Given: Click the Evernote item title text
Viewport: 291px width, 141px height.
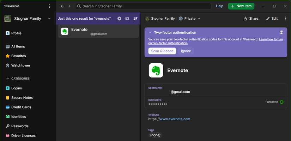Looking at the screenshot, I should point(178,70).
